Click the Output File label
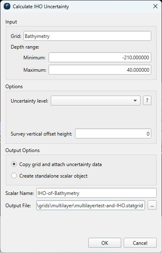 18,205
